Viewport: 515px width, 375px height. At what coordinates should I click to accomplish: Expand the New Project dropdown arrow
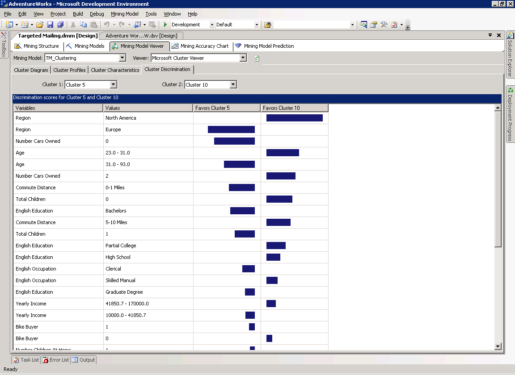pos(17,25)
